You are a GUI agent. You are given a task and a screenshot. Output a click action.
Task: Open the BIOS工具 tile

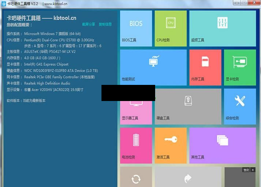[136, 29]
